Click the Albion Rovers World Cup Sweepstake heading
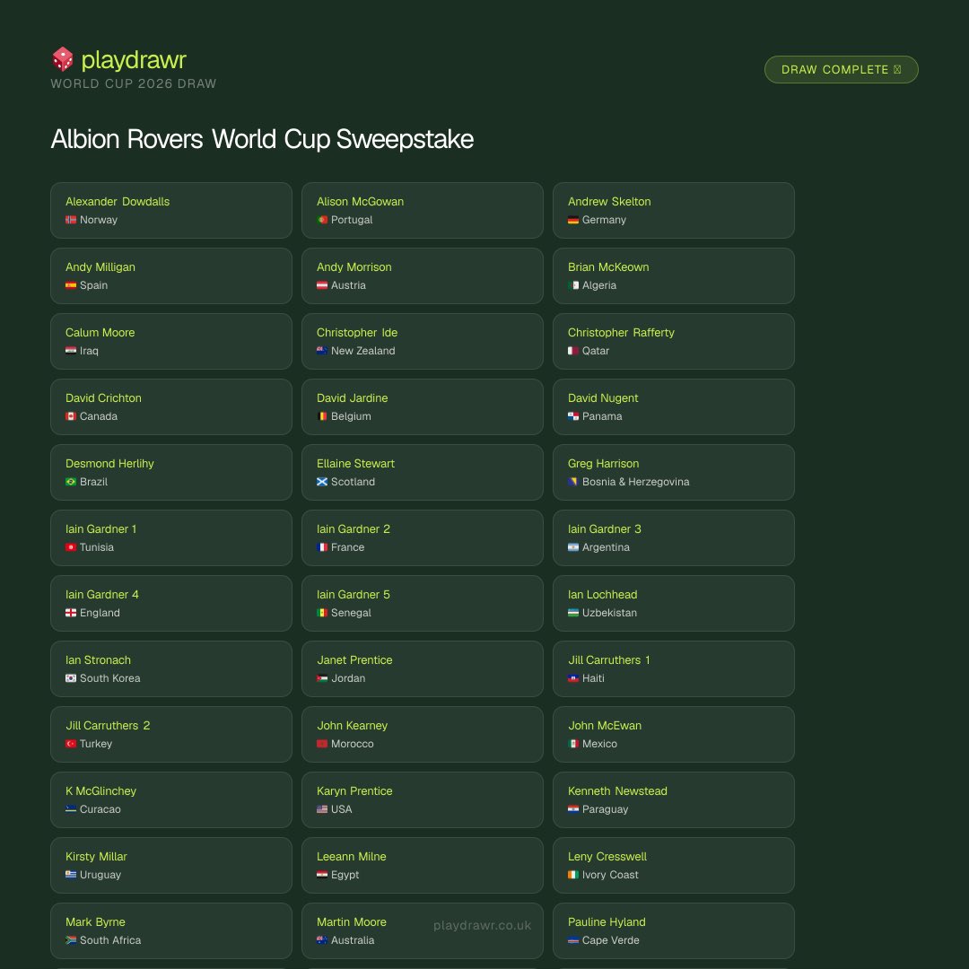The height and width of the screenshot is (969, 969). pos(262,139)
